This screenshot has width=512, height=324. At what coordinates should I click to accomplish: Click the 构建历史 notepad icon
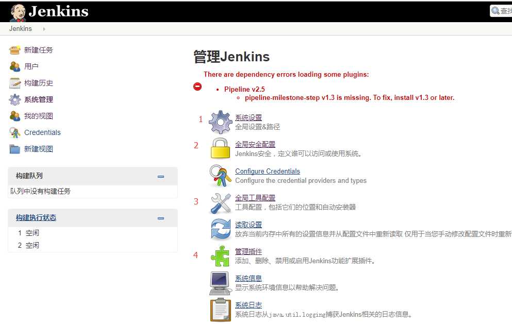click(x=14, y=83)
